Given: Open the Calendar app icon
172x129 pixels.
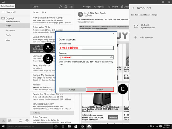Looking at the screenshot, I should pyautogui.click(x=10, y=121).
